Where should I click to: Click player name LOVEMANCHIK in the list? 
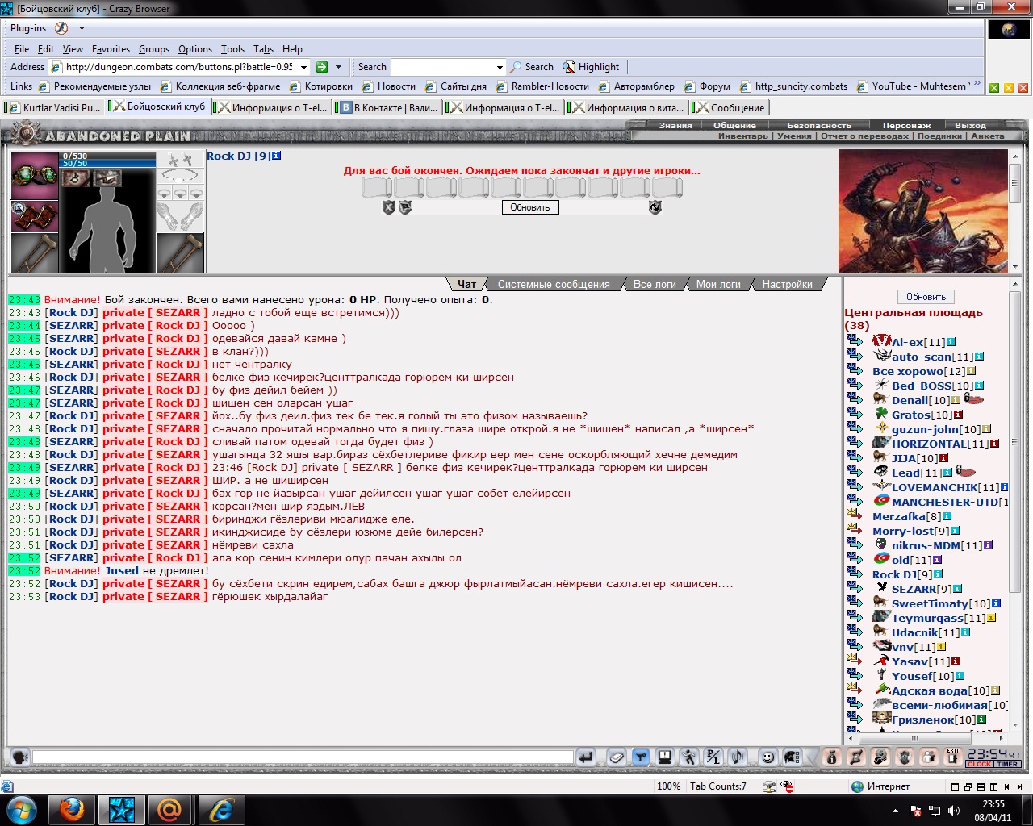(935, 487)
